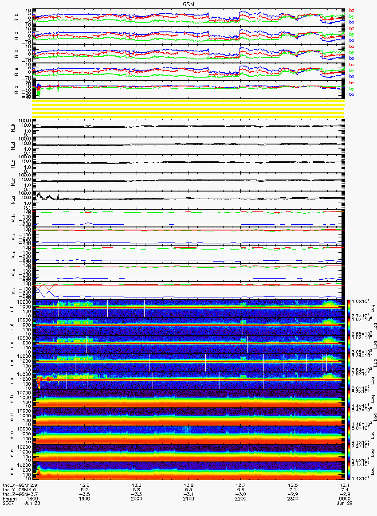Select the B_b panel axis label
Viewport: 377px width, 516px height.
point(16,18)
